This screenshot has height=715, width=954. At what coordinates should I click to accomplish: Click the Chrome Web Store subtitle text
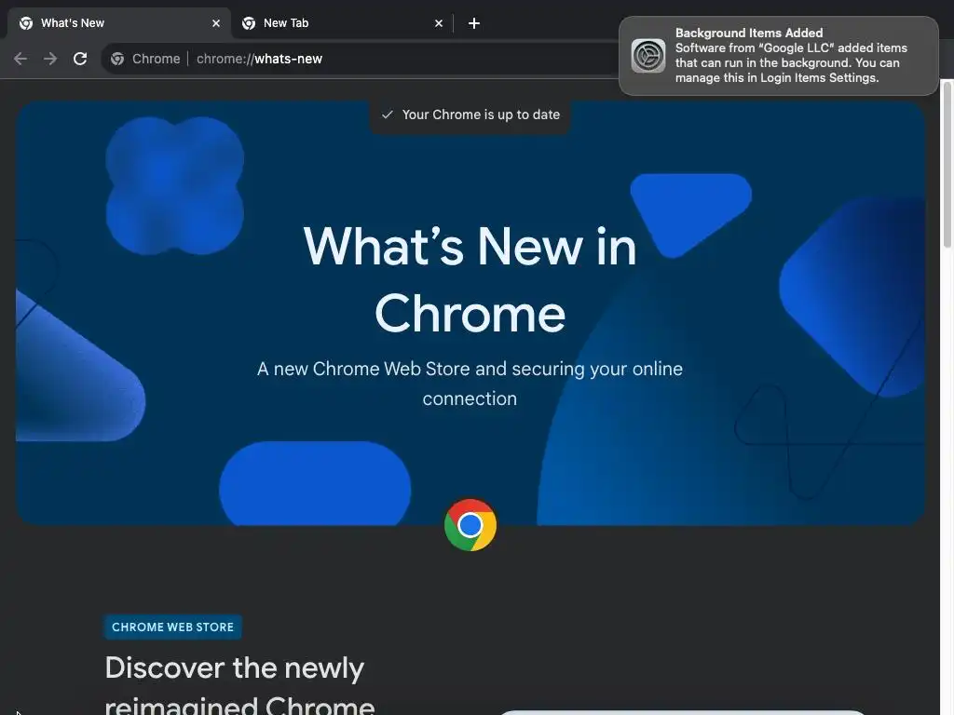click(x=470, y=383)
